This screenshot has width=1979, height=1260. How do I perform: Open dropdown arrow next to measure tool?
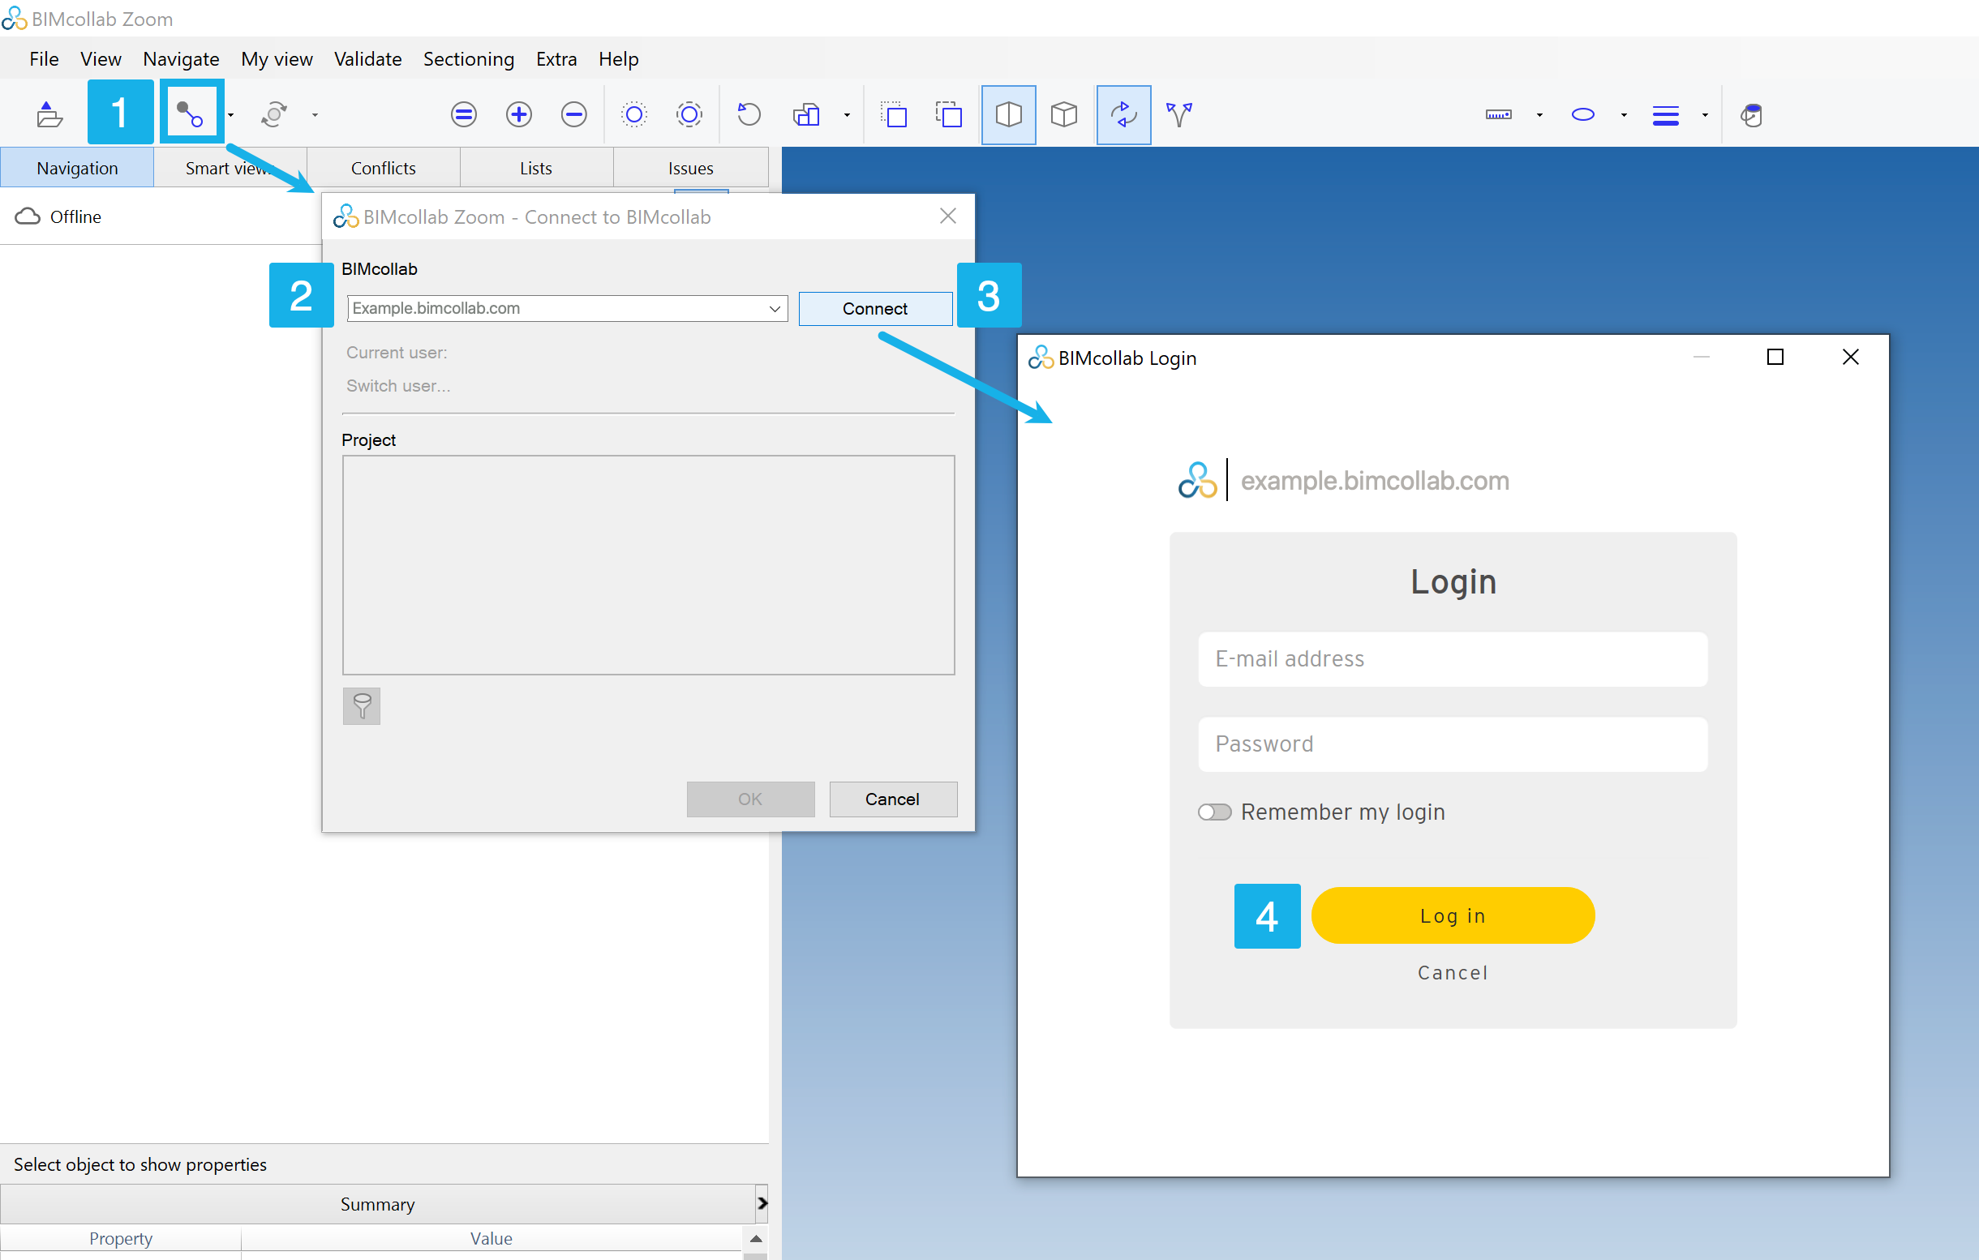coord(1539,115)
